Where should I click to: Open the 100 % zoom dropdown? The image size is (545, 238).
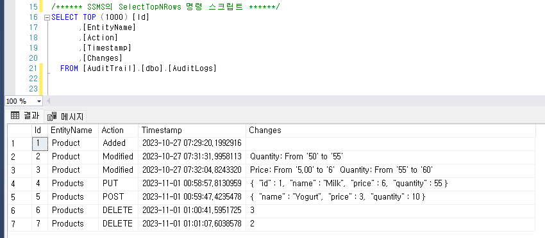click(x=38, y=102)
